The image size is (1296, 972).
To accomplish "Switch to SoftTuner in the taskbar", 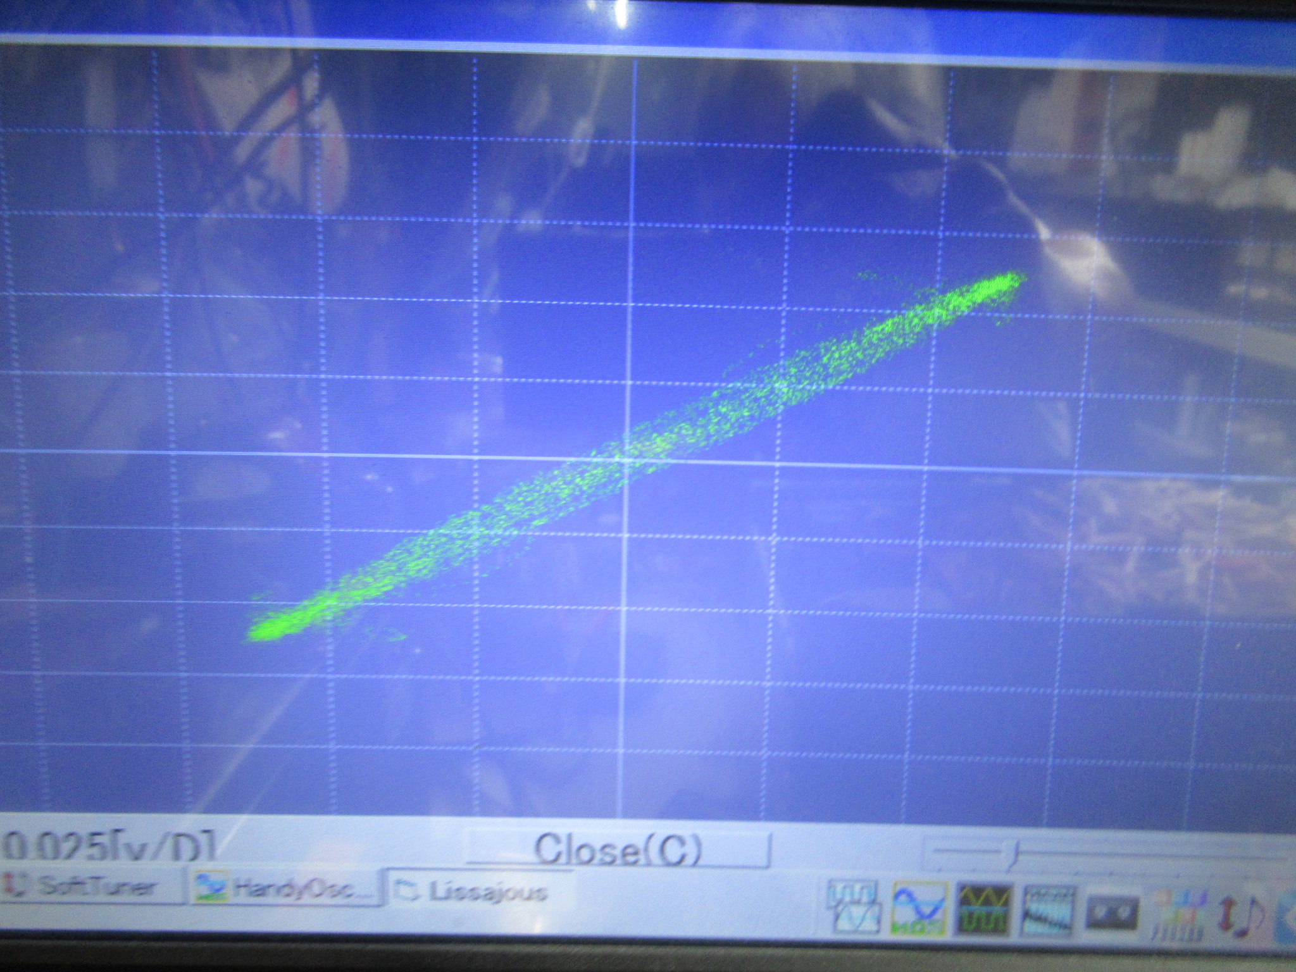I will click(x=89, y=886).
